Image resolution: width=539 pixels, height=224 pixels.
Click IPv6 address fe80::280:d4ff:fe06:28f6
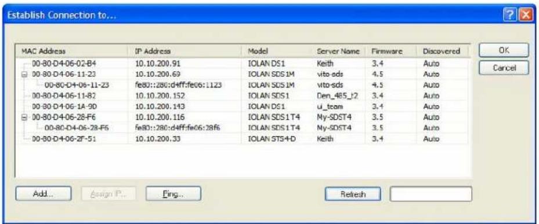(x=178, y=127)
